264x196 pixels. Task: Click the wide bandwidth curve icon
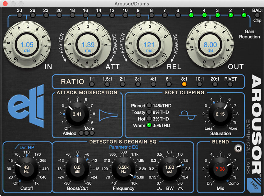[x=180, y=189]
